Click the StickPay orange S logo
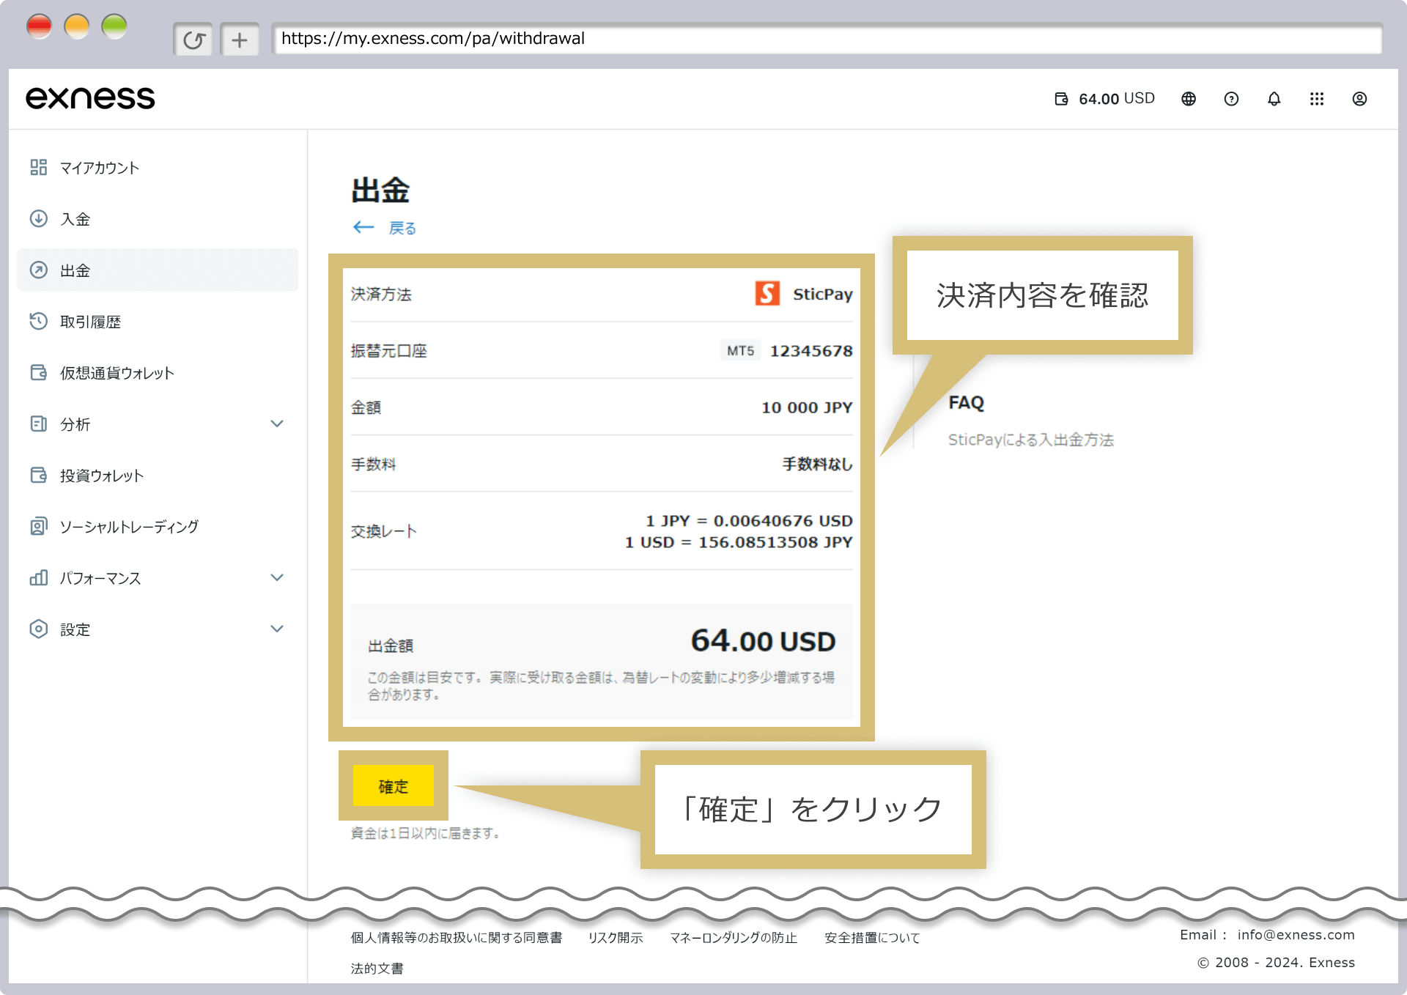 point(767,294)
